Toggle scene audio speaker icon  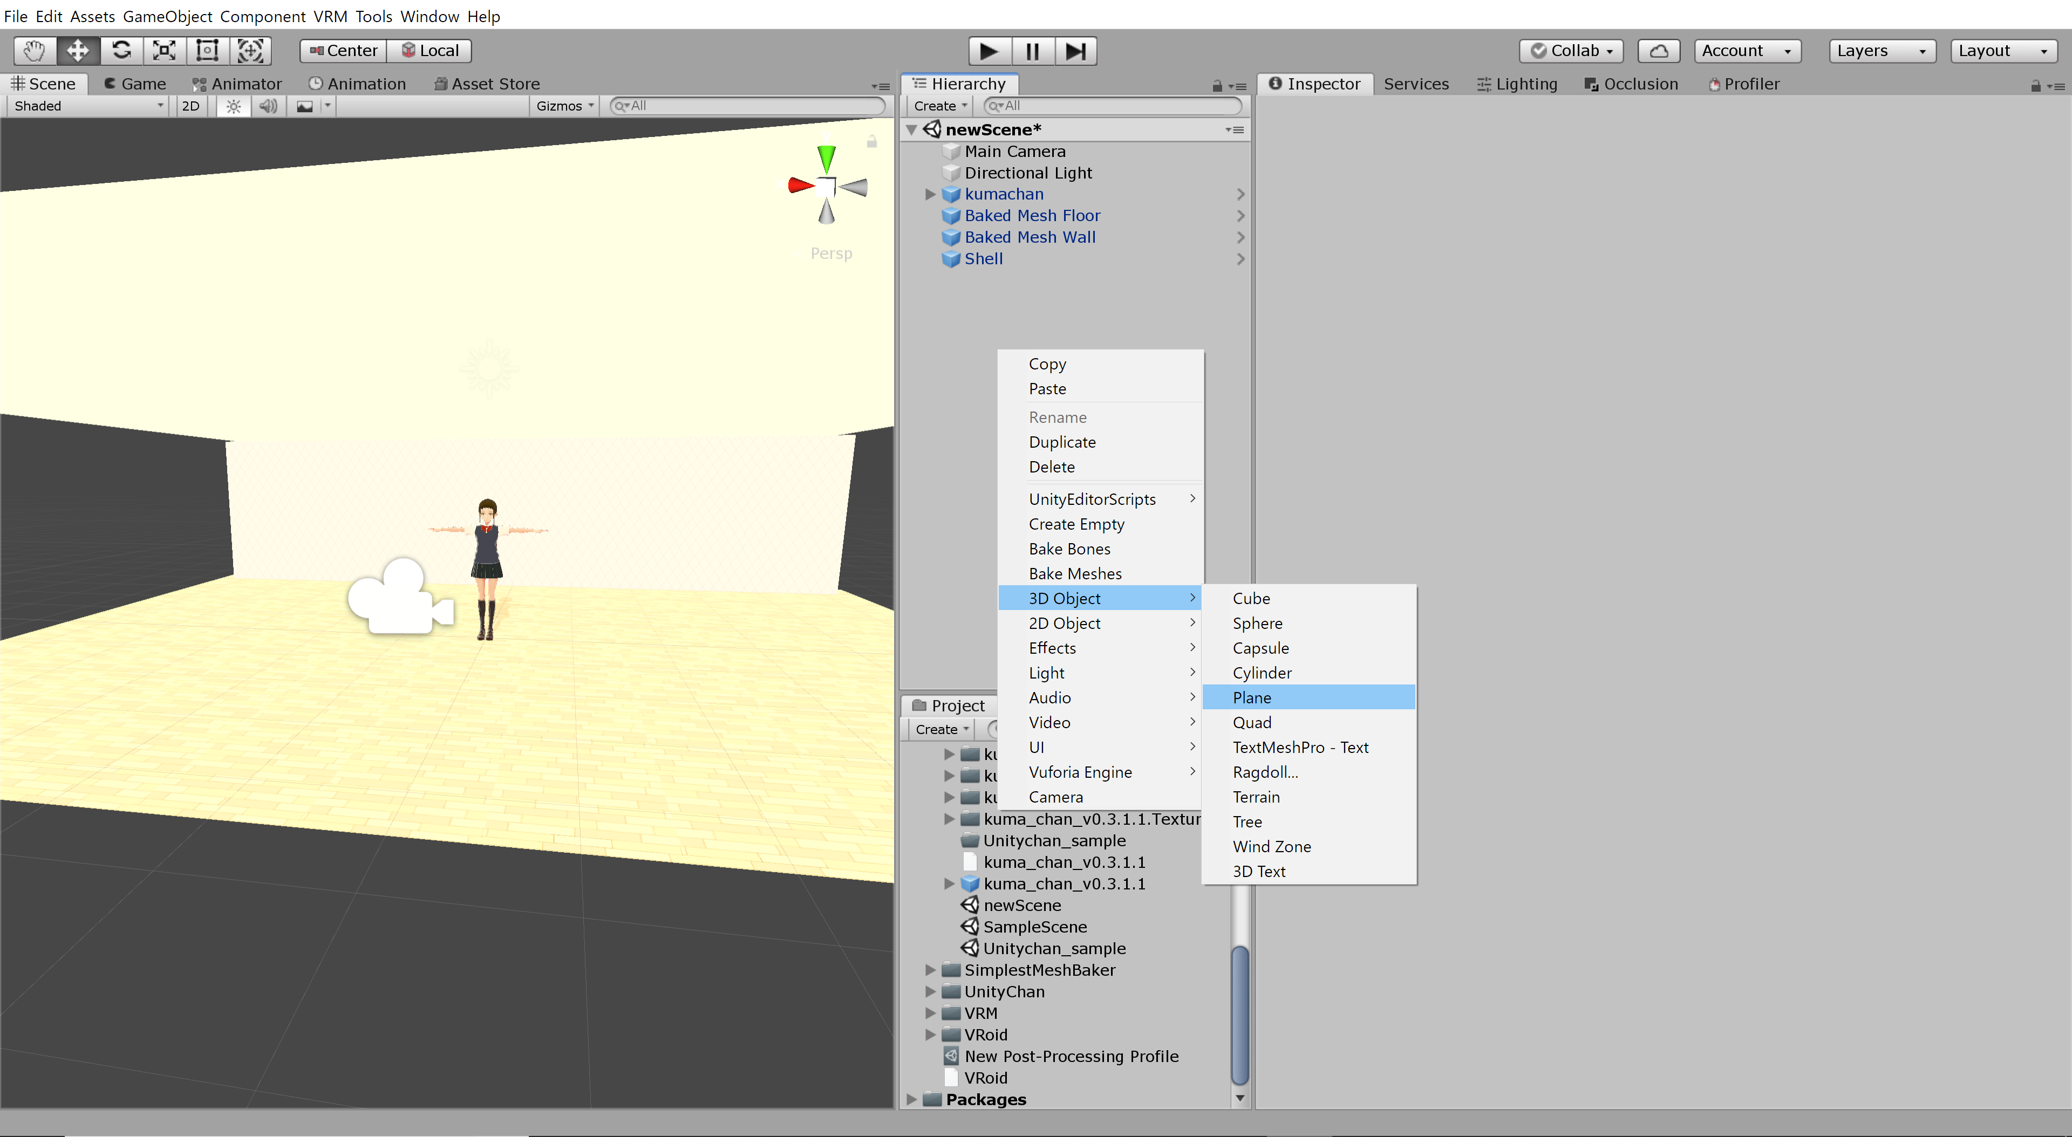click(268, 106)
